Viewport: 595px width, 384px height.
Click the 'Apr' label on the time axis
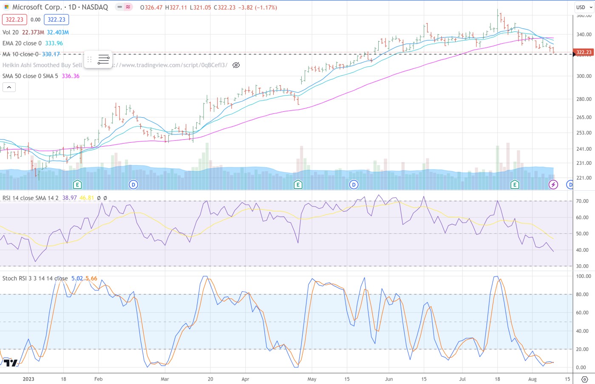(245, 379)
